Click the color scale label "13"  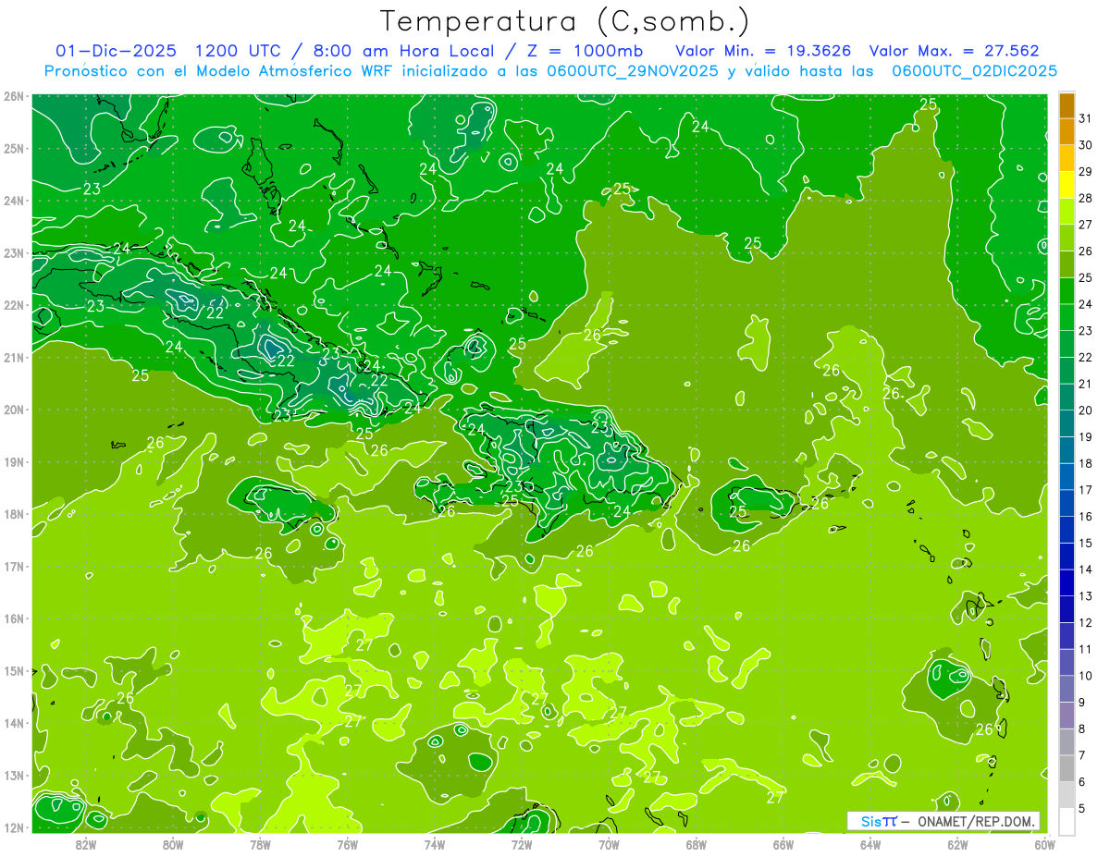point(1085,596)
